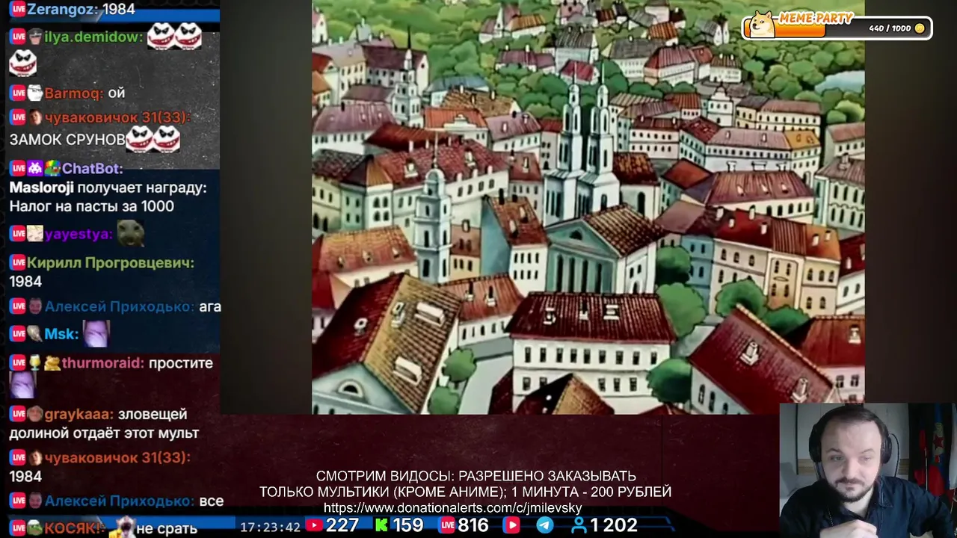Open the Telegram icon in bottom bar
This screenshot has width=957, height=538.
tap(545, 526)
